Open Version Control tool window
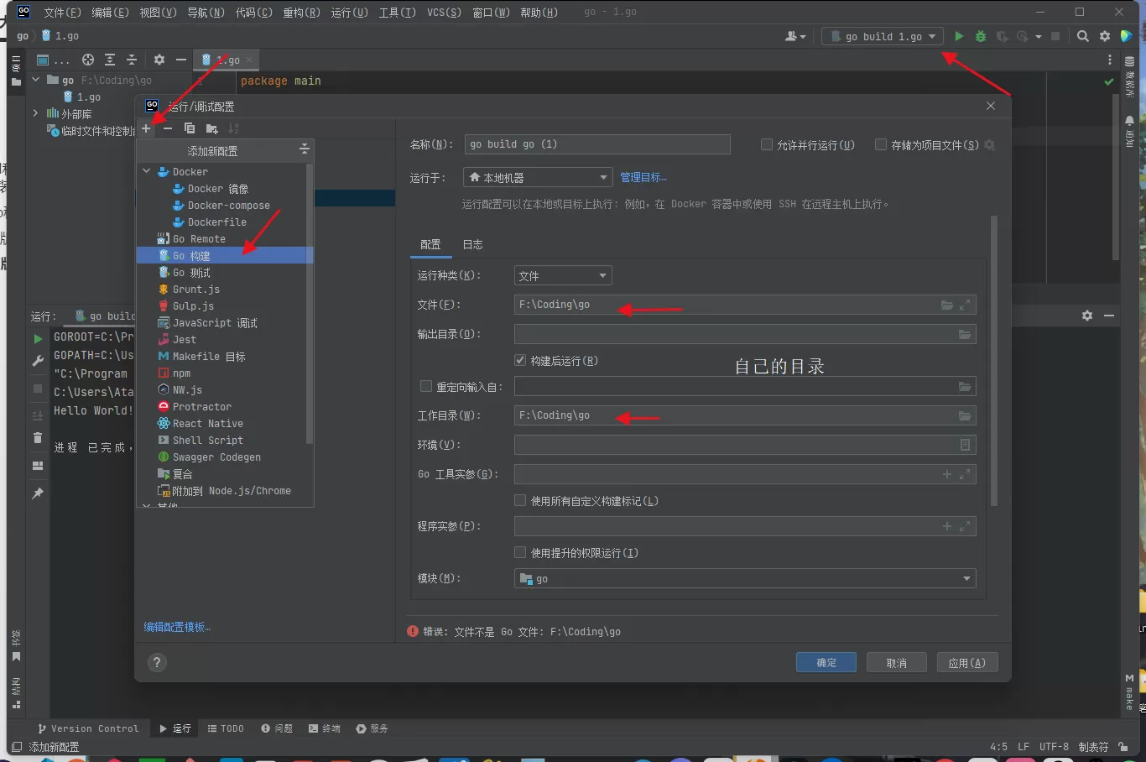Image resolution: width=1146 pixels, height=762 pixels. (x=87, y=728)
